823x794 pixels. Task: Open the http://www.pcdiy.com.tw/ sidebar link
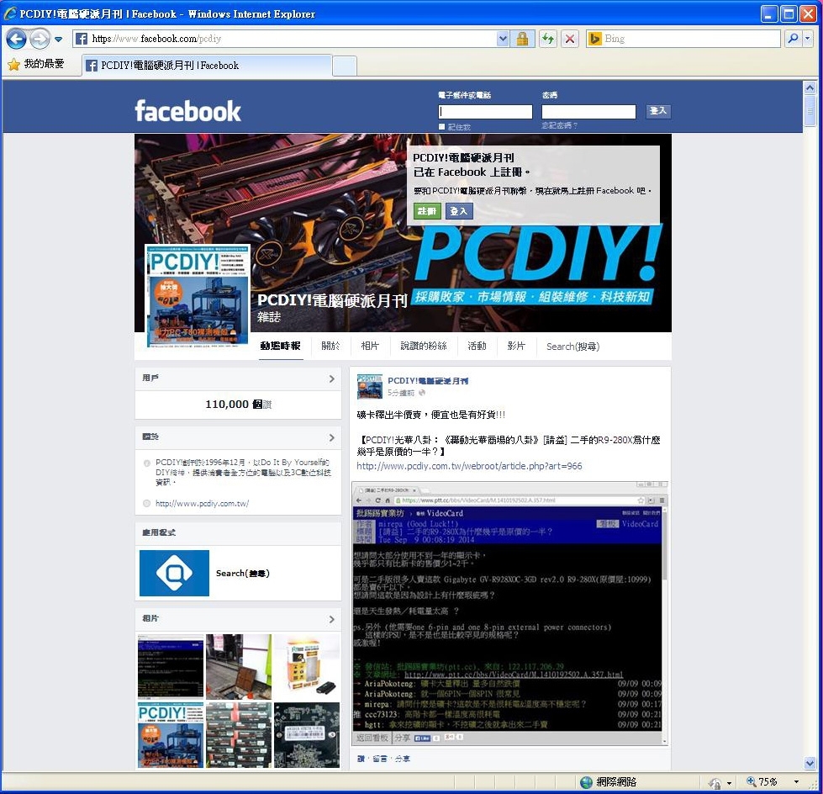pos(202,504)
